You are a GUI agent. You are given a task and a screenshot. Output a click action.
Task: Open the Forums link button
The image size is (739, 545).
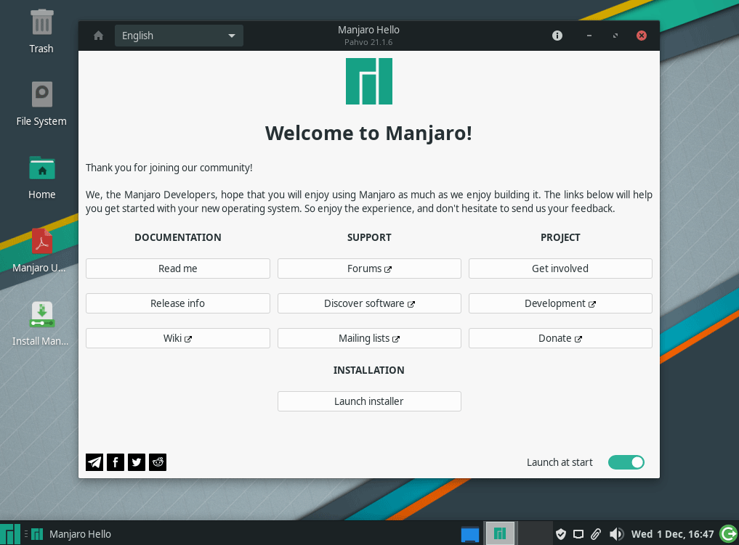tap(369, 269)
